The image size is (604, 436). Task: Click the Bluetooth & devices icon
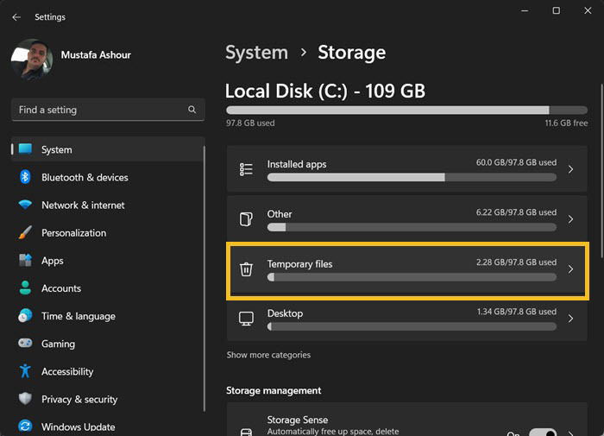click(x=25, y=177)
